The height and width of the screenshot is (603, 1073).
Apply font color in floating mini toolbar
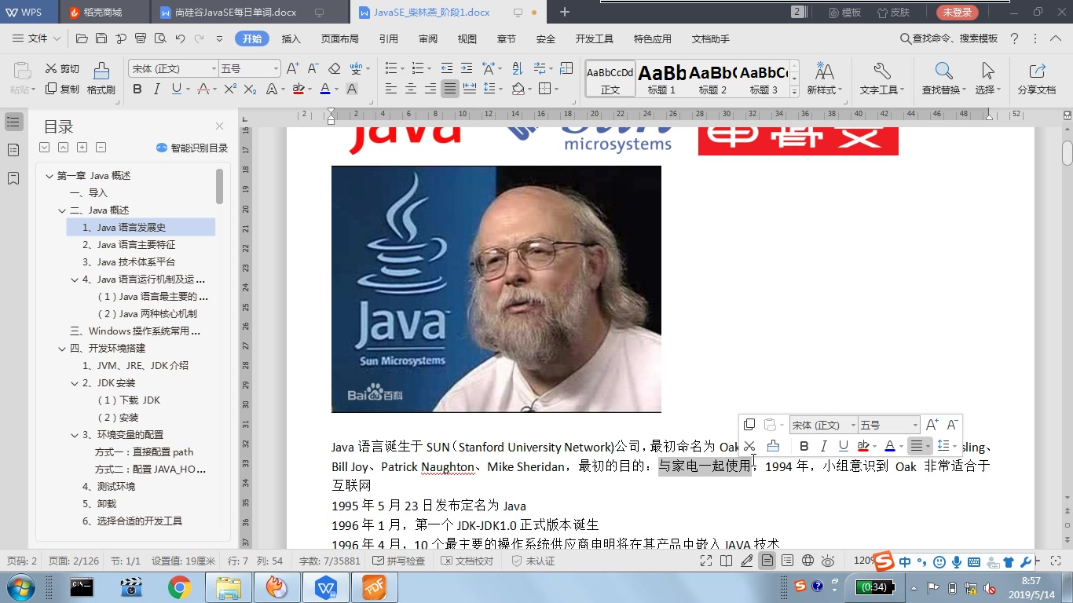889,446
